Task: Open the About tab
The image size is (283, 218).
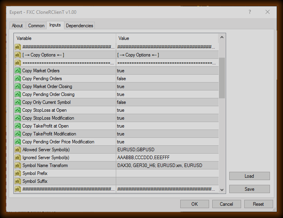Action: [17, 26]
